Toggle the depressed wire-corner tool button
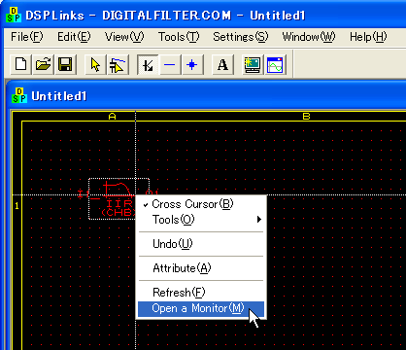 tap(148, 64)
